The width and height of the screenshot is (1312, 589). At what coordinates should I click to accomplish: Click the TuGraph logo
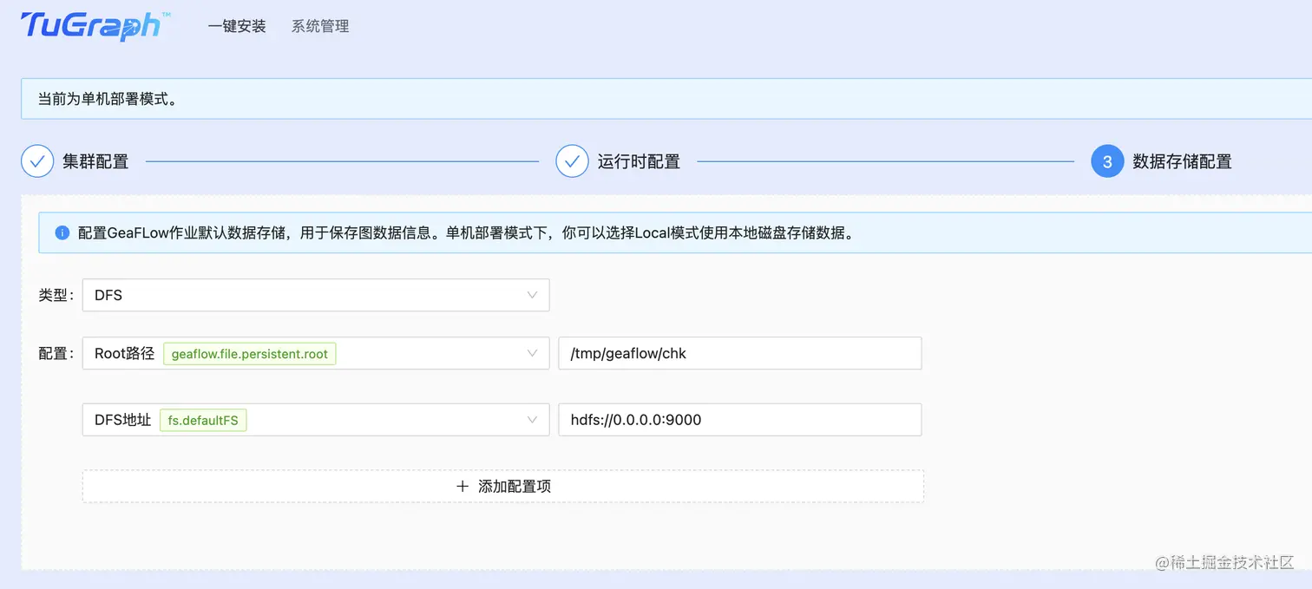[95, 26]
